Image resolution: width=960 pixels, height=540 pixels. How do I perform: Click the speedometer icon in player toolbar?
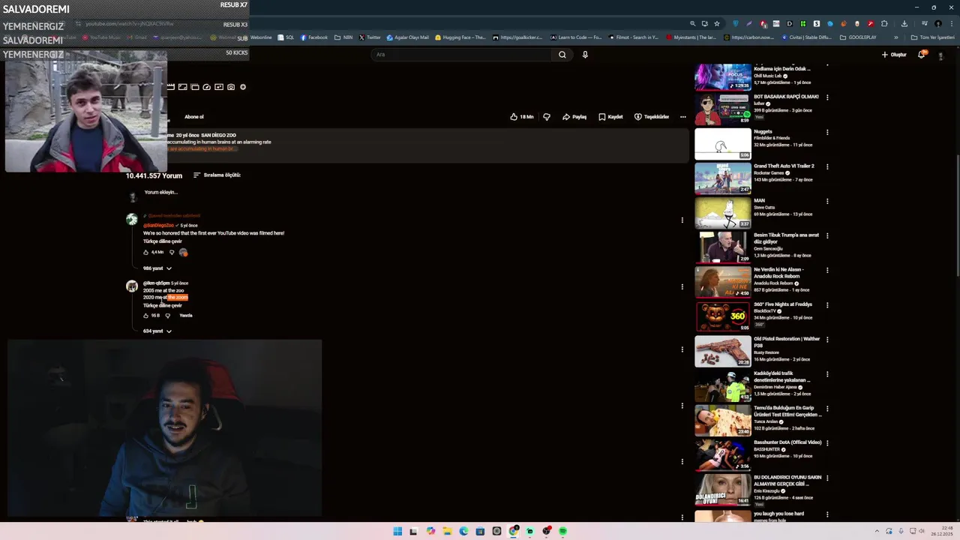pos(207,87)
